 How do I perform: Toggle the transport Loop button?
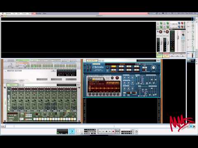pyautogui.click(x=117, y=132)
